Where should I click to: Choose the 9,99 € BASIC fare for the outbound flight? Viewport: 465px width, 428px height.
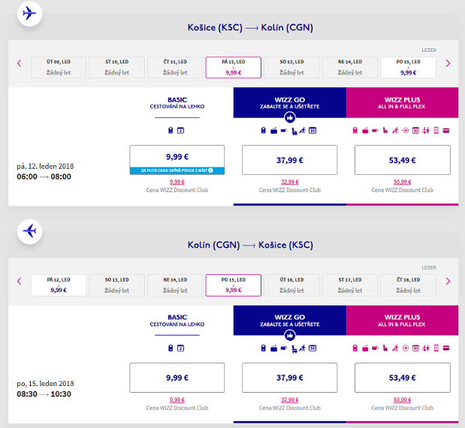[x=177, y=160]
